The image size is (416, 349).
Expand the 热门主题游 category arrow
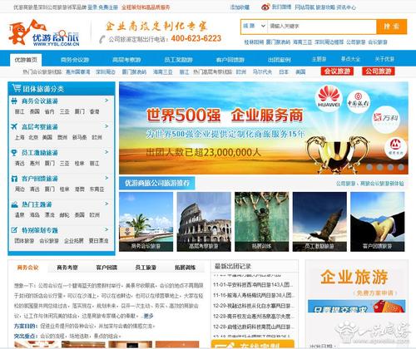click(x=106, y=204)
